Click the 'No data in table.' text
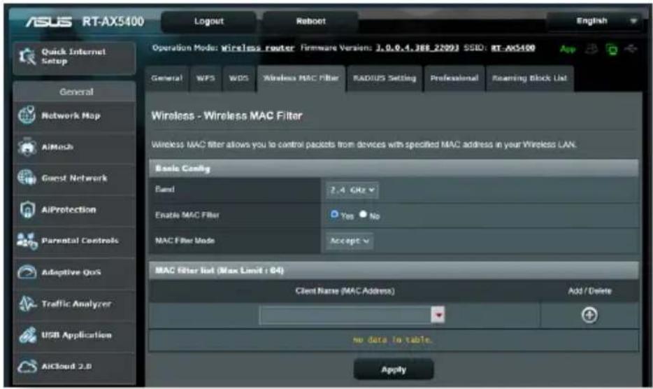This screenshot has height=389, width=653. pos(393,340)
